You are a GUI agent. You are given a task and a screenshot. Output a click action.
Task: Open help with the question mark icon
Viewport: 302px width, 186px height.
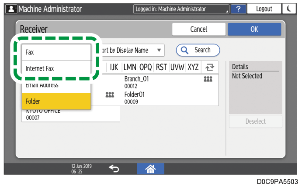pos(238,9)
